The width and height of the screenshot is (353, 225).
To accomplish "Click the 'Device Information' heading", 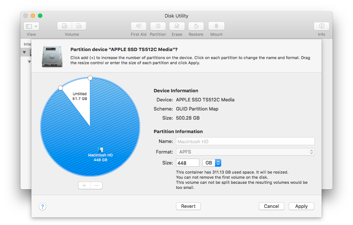I will coord(176,91).
